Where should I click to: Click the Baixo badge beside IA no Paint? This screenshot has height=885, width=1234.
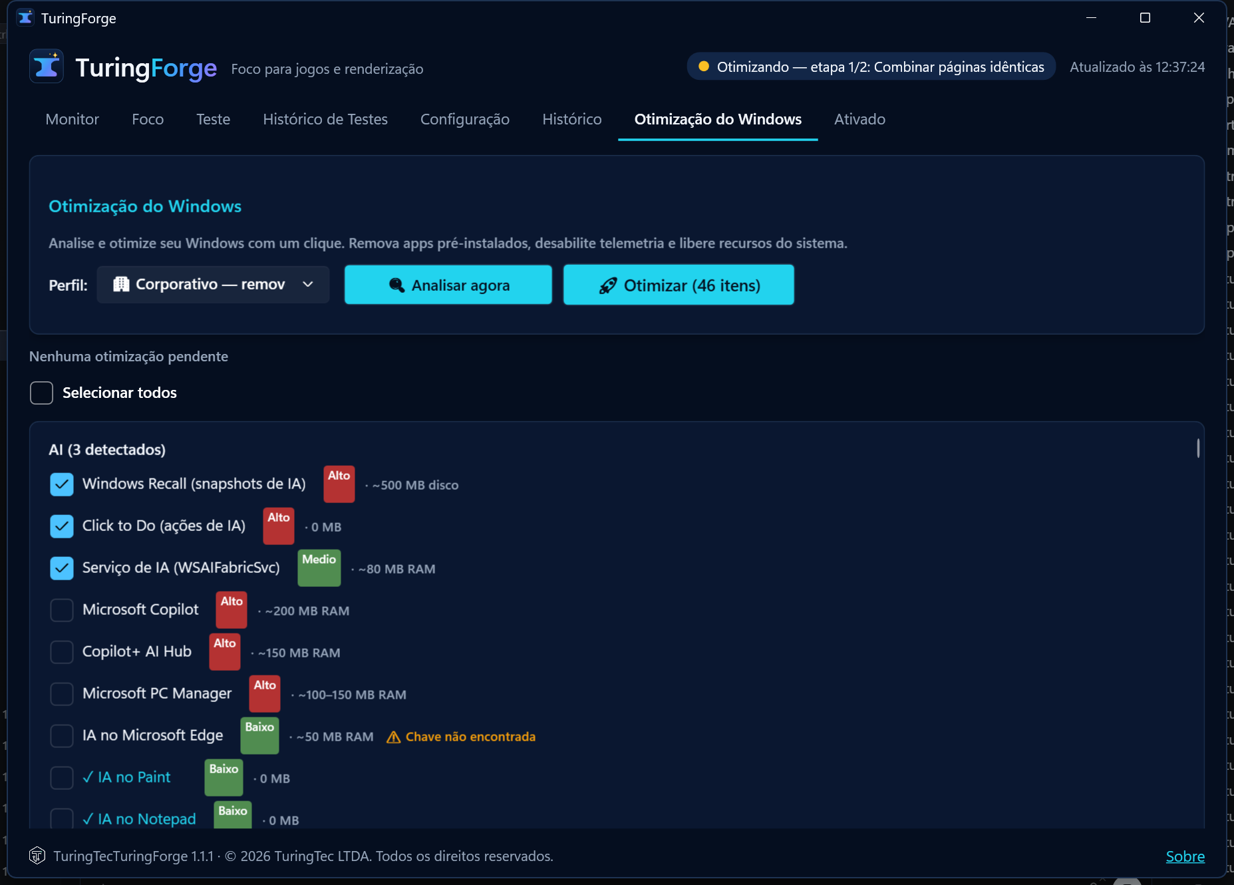tap(224, 777)
